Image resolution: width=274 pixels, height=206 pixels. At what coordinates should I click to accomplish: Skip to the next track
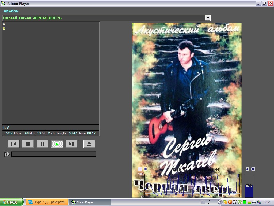tap(71, 144)
